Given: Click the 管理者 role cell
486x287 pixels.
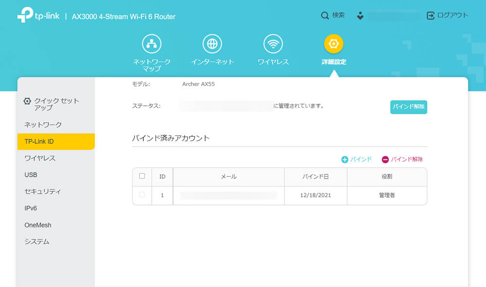Looking at the screenshot, I should [x=387, y=195].
